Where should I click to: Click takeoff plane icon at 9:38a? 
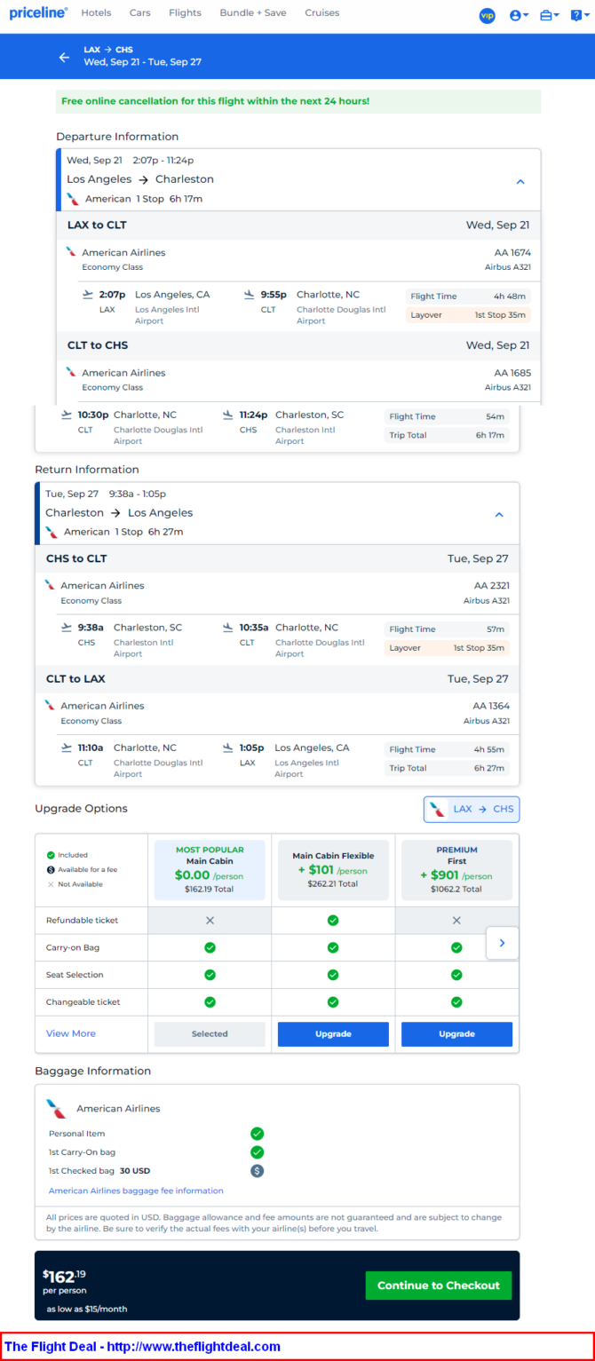coord(67,627)
